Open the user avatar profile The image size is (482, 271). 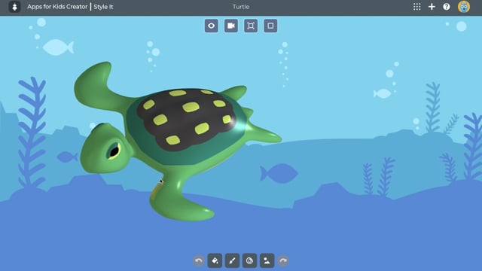[464, 7]
